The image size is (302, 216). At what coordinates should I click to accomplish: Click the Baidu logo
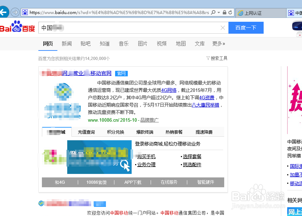(x=18, y=26)
